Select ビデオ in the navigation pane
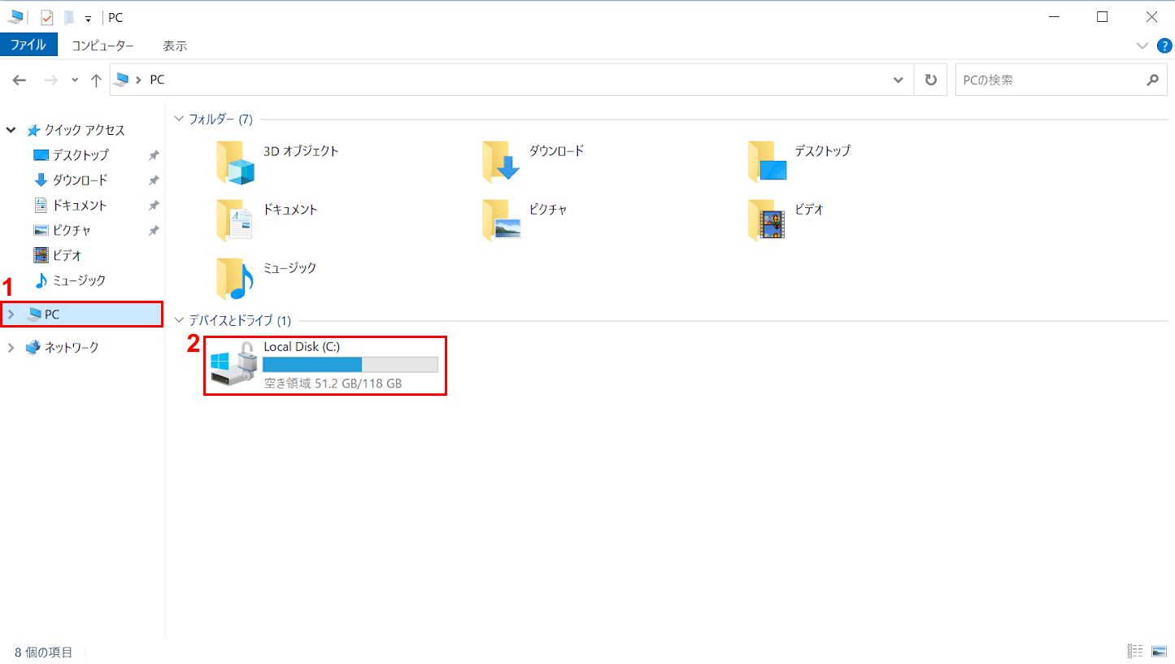Image resolution: width=1175 pixels, height=664 pixels. click(67, 255)
